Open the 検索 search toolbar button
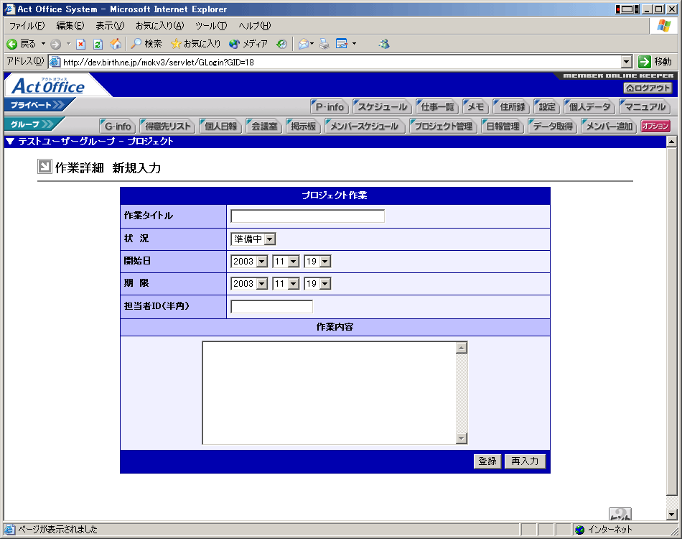 pos(146,44)
